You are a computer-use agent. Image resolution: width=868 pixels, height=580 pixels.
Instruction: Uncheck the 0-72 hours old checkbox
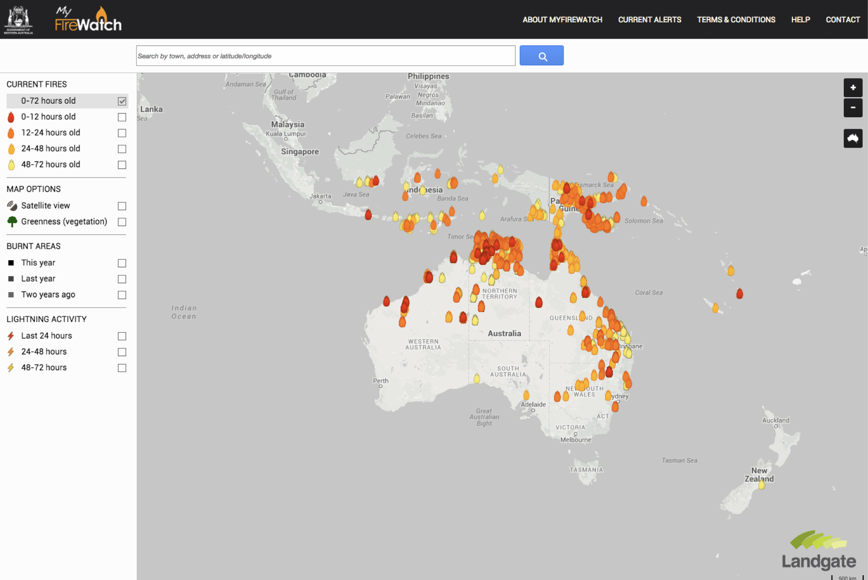pos(122,101)
